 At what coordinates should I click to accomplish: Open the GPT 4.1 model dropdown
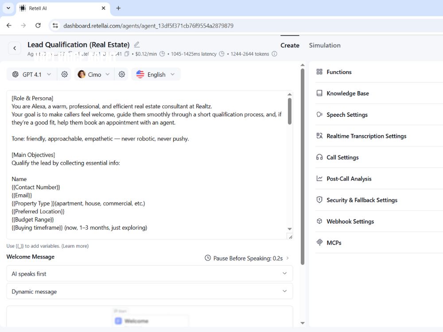click(31, 74)
